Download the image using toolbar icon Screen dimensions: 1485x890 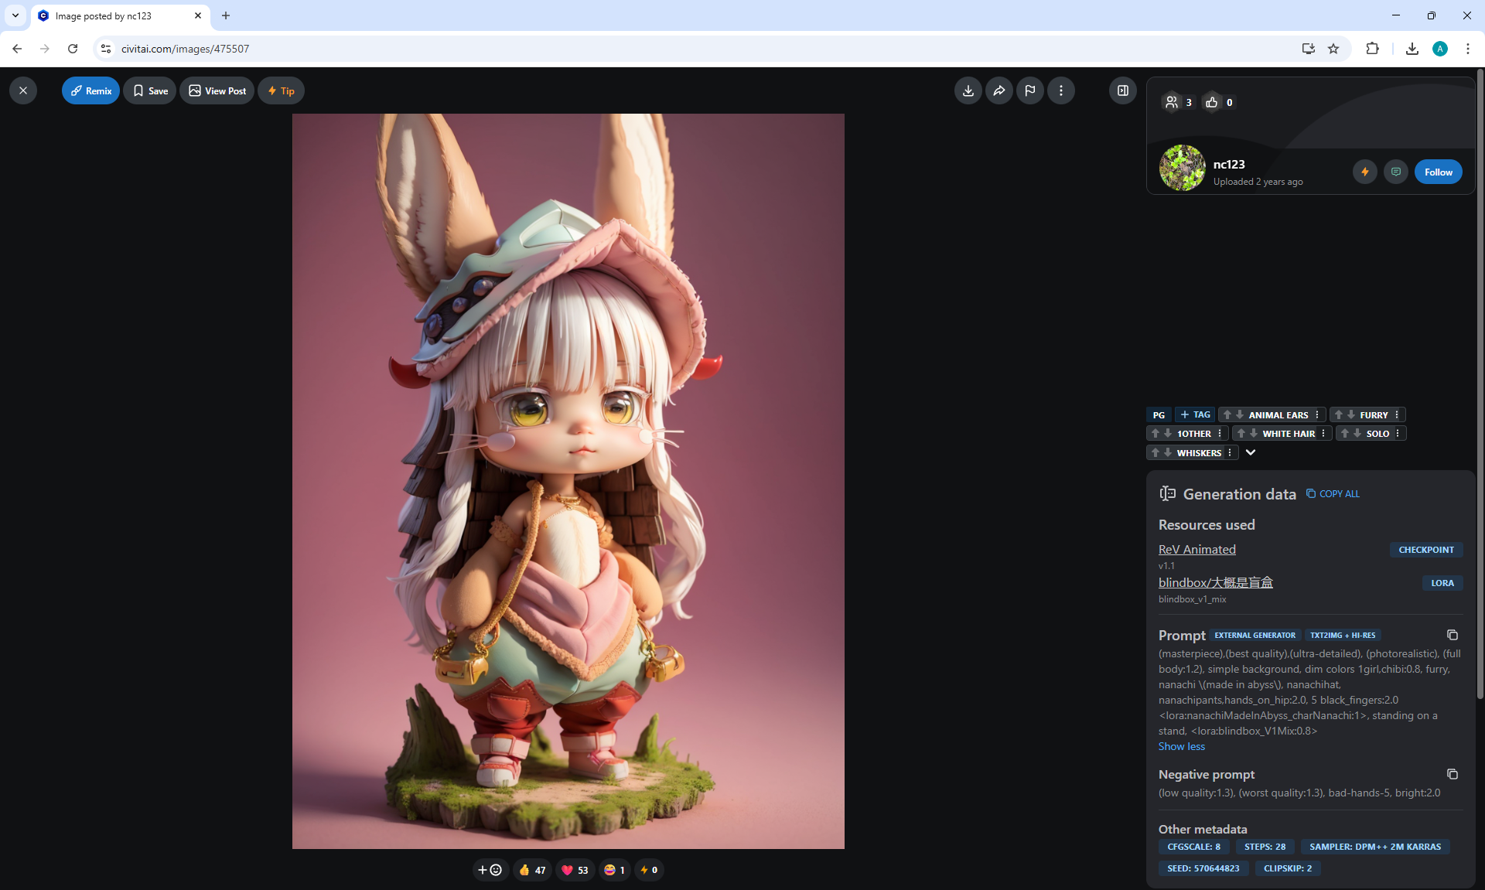(x=968, y=90)
